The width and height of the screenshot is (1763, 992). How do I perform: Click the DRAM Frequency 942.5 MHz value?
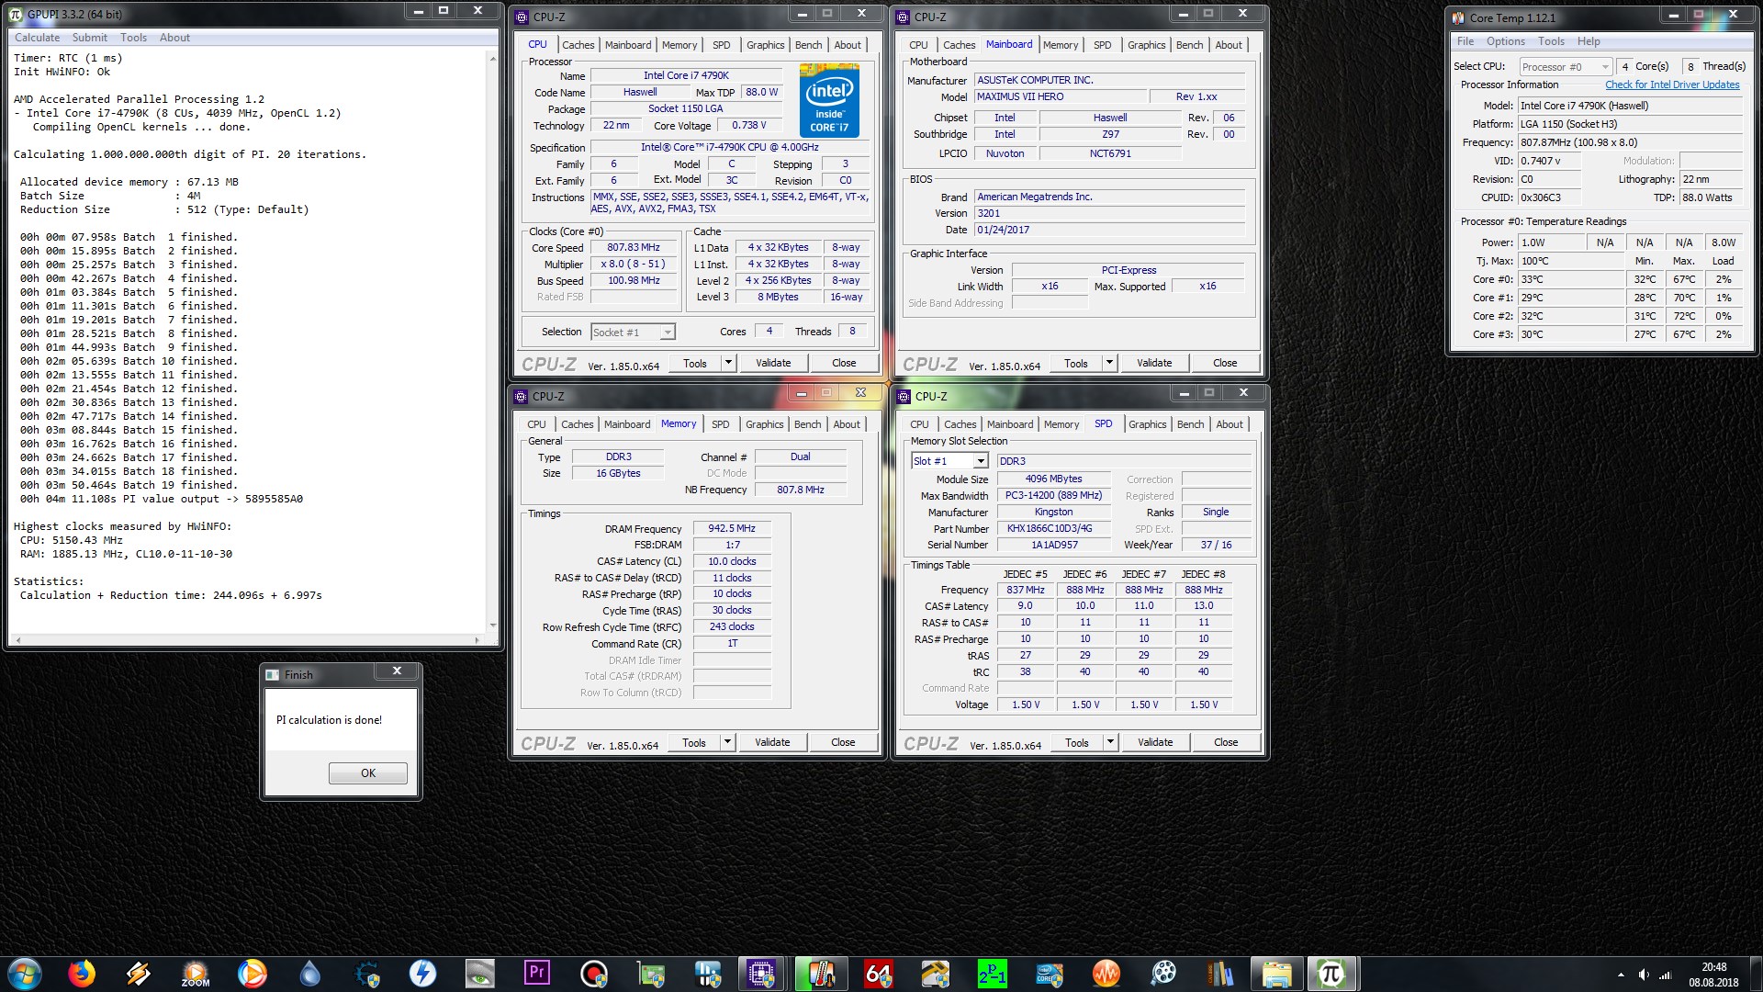click(x=732, y=529)
